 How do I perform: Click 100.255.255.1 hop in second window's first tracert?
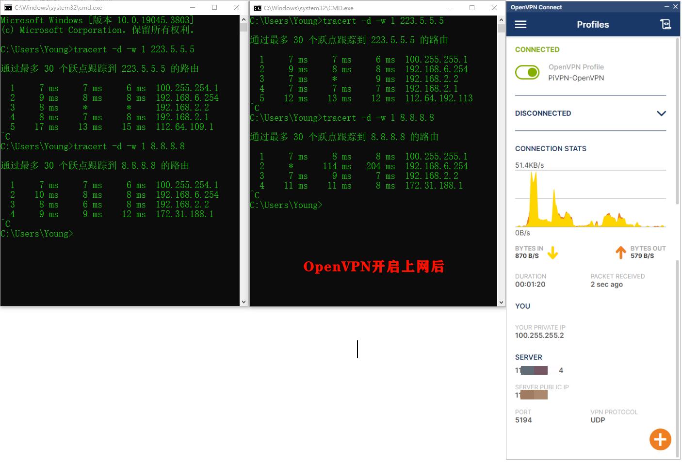coord(436,60)
